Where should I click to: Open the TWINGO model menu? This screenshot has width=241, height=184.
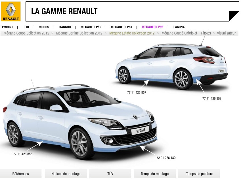[x=7, y=27]
